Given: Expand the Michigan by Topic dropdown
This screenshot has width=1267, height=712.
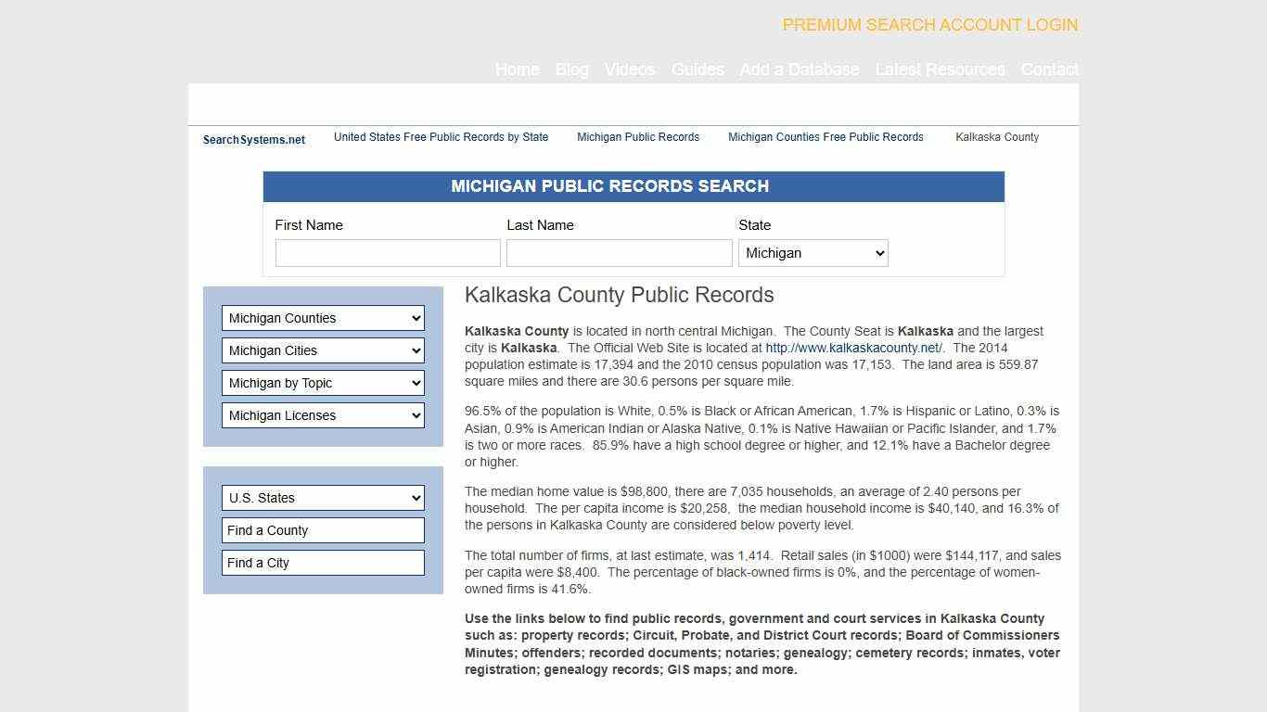Looking at the screenshot, I should click(322, 383).
